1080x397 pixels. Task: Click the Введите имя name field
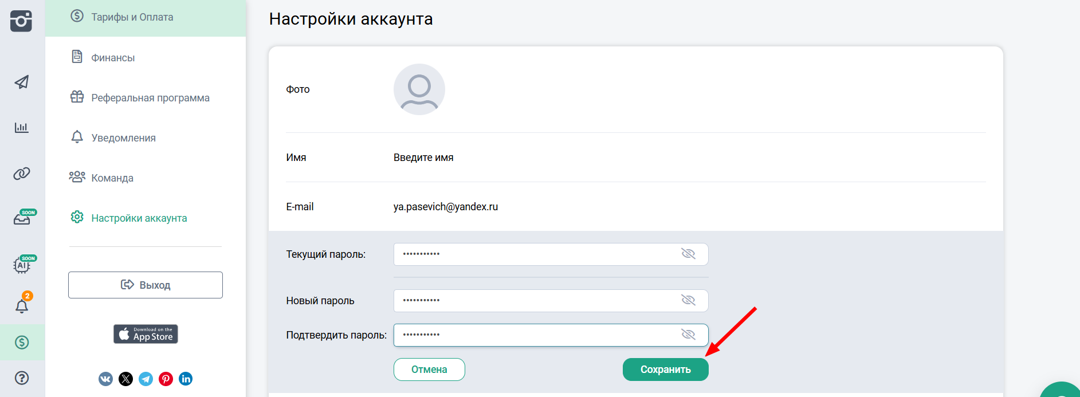(423, 158)
